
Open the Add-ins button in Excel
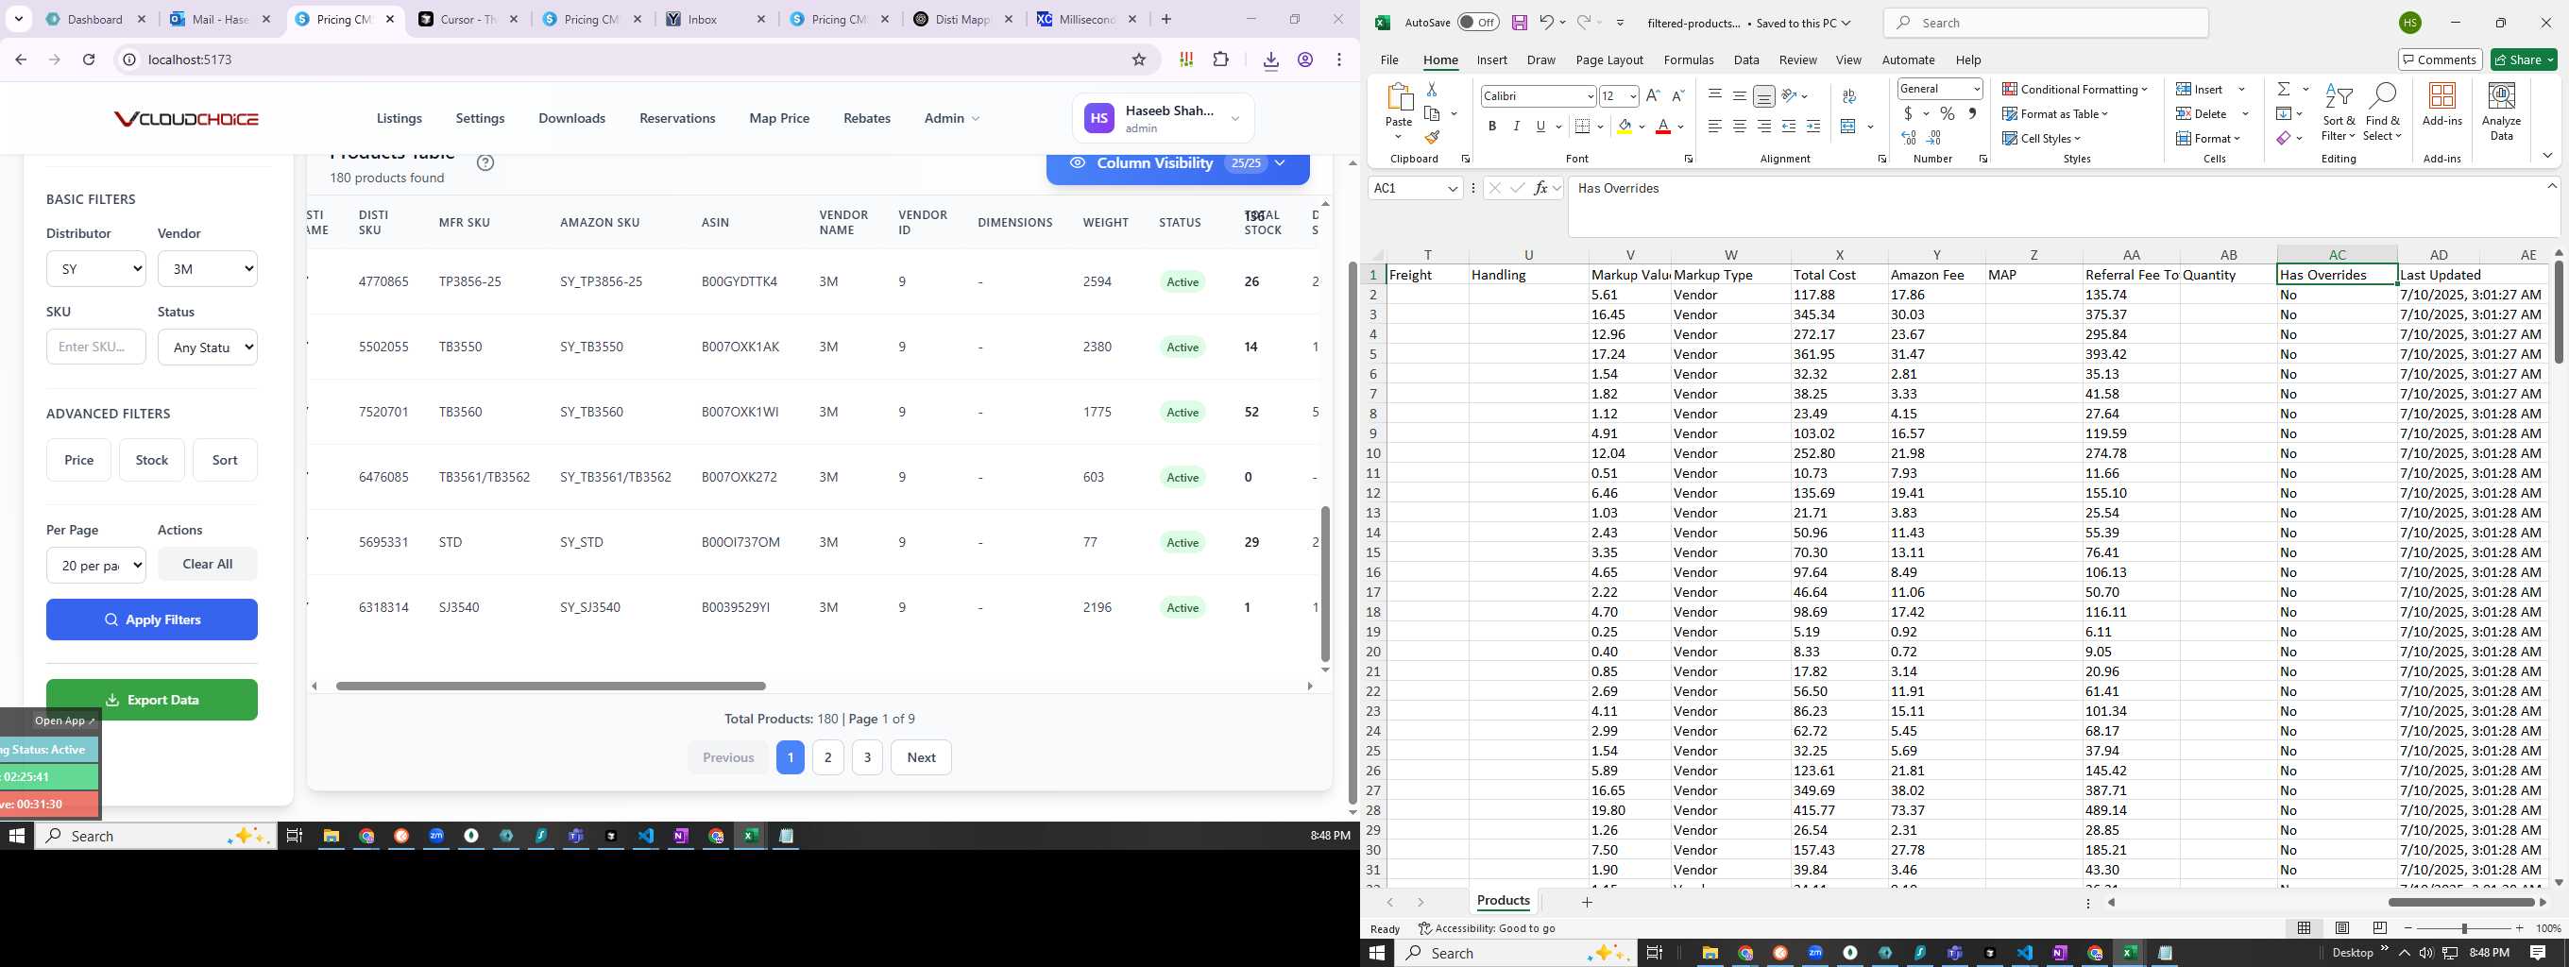tap(2441, 104)
